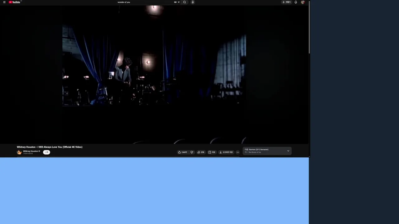The height and width of the screenshot is (224, 399).
Task: Click video title 'I Will Always Love You'
Action: [x=50, y=147]
